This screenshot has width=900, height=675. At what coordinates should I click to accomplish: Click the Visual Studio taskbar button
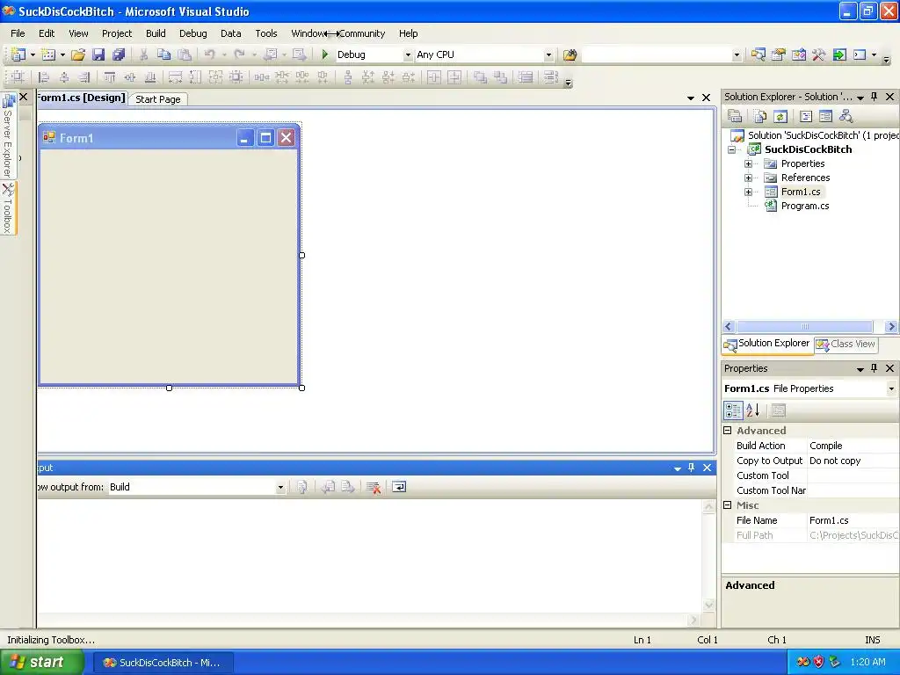pos(163,663)
